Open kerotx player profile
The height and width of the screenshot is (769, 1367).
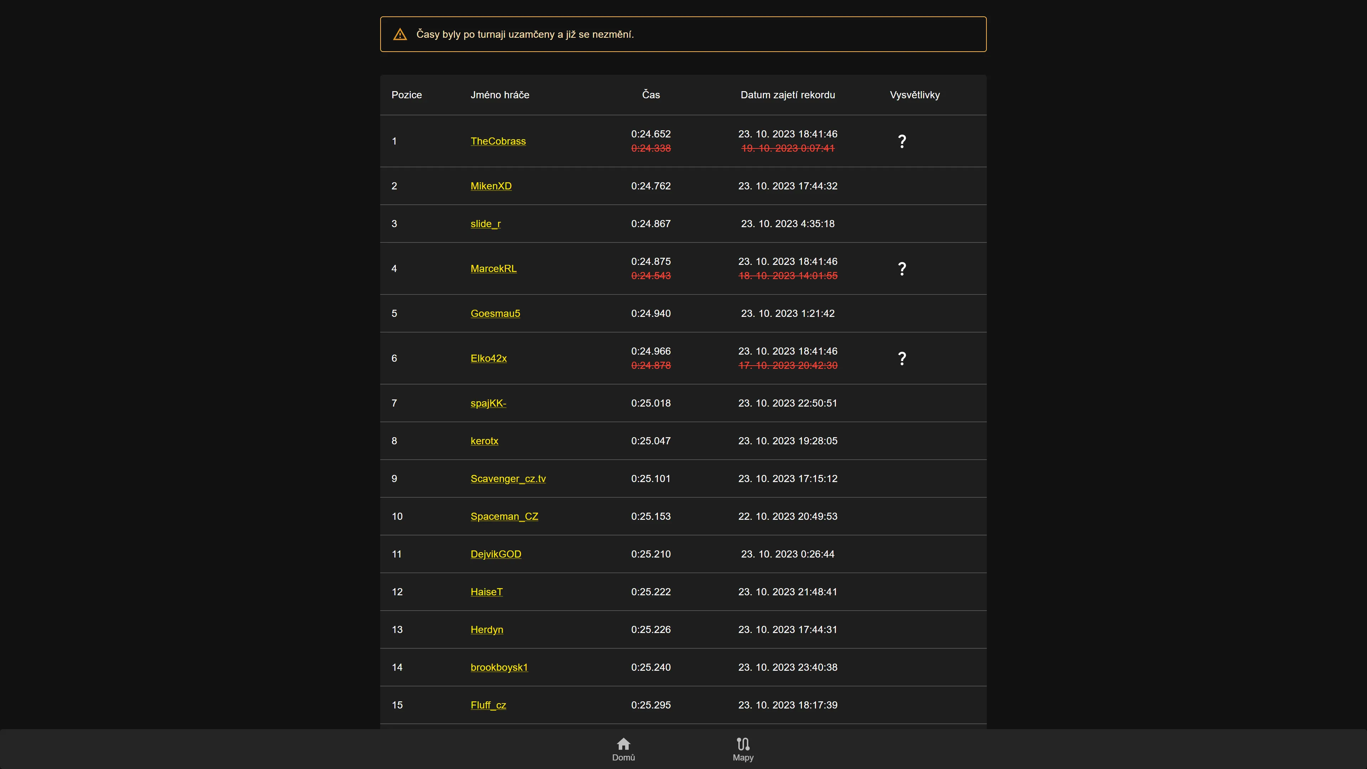pyautogui.click(x=484, y=440)
